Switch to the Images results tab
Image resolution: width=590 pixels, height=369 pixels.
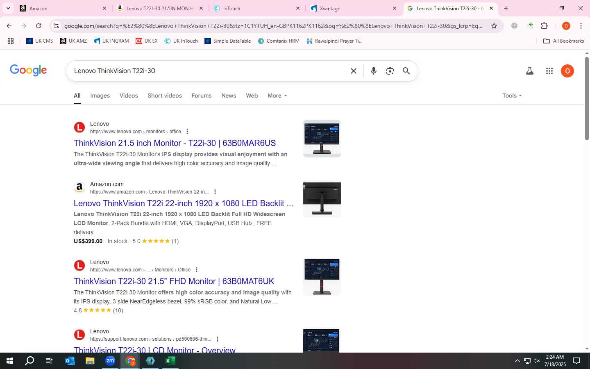[x=100, y=96]
